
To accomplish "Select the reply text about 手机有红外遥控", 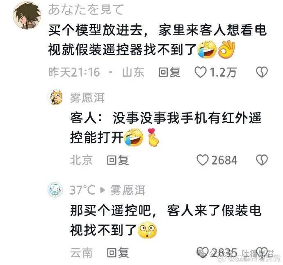I will (166, 128).
